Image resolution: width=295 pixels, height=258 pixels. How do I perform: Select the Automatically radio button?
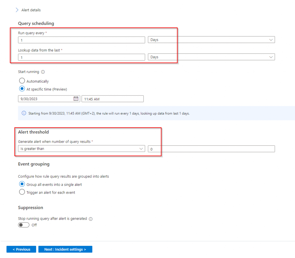tap(22, 81)
